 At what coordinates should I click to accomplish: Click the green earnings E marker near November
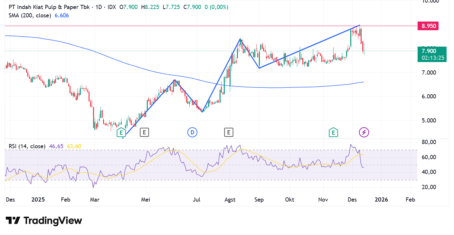pos(333,132)
